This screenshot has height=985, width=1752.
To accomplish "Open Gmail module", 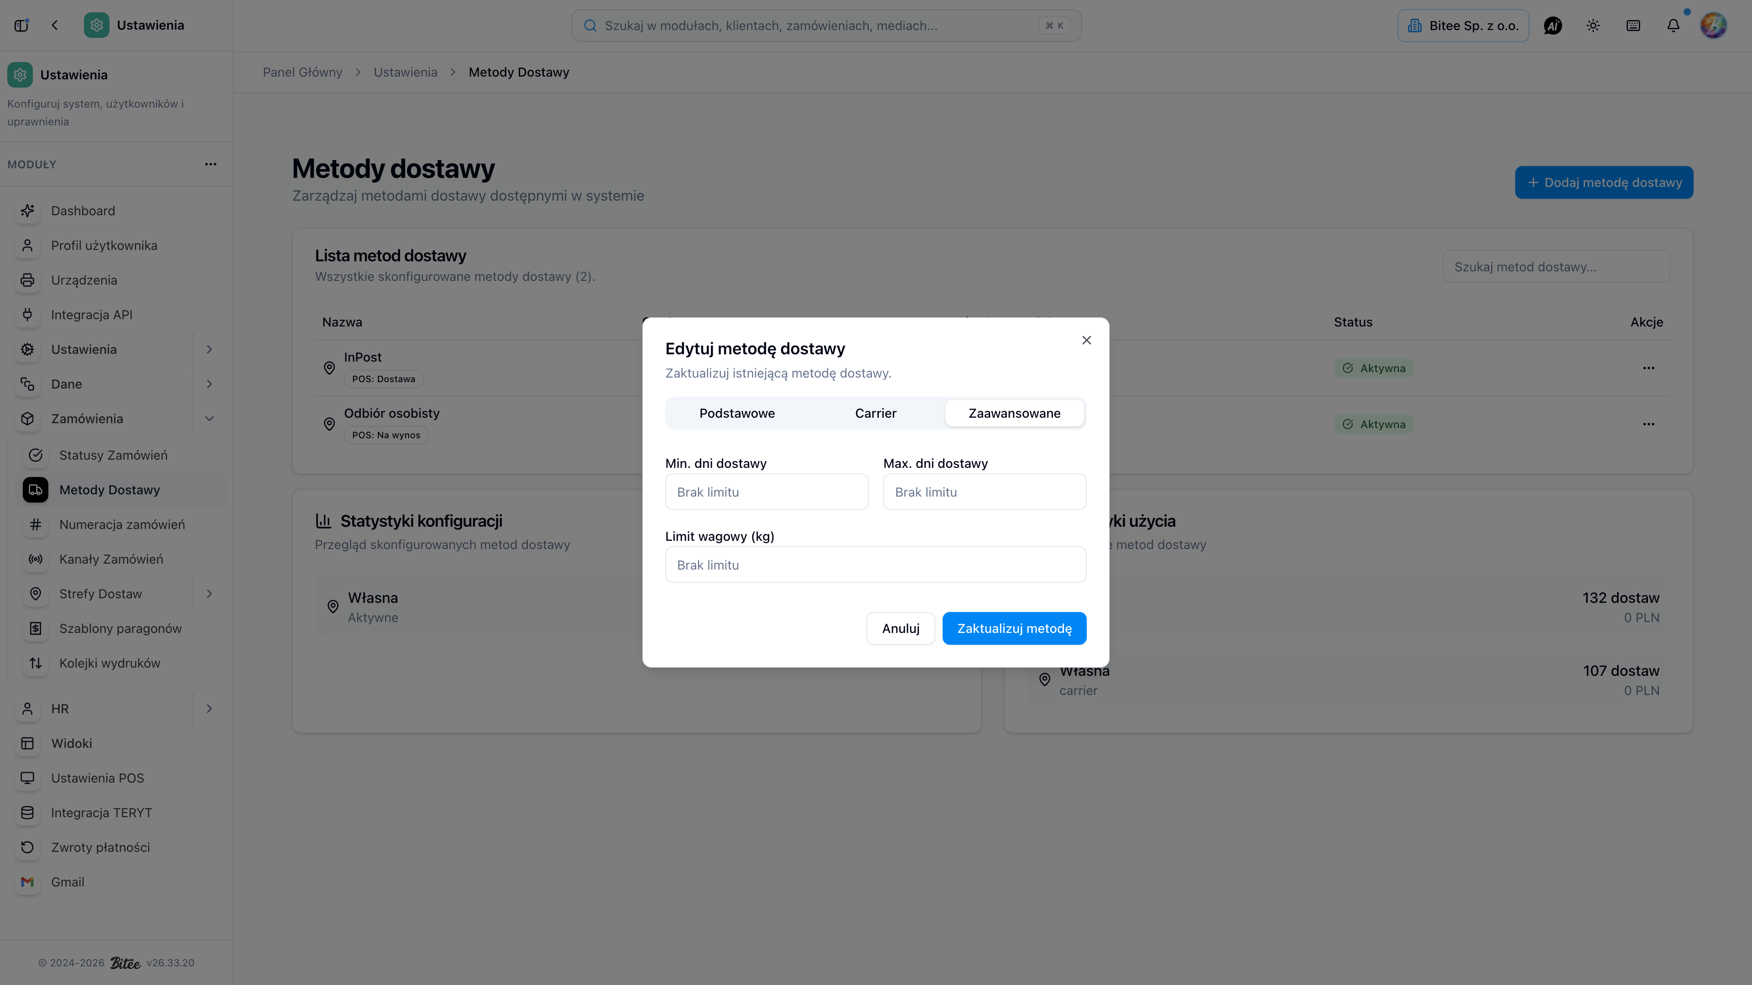I will coord(68,882).
